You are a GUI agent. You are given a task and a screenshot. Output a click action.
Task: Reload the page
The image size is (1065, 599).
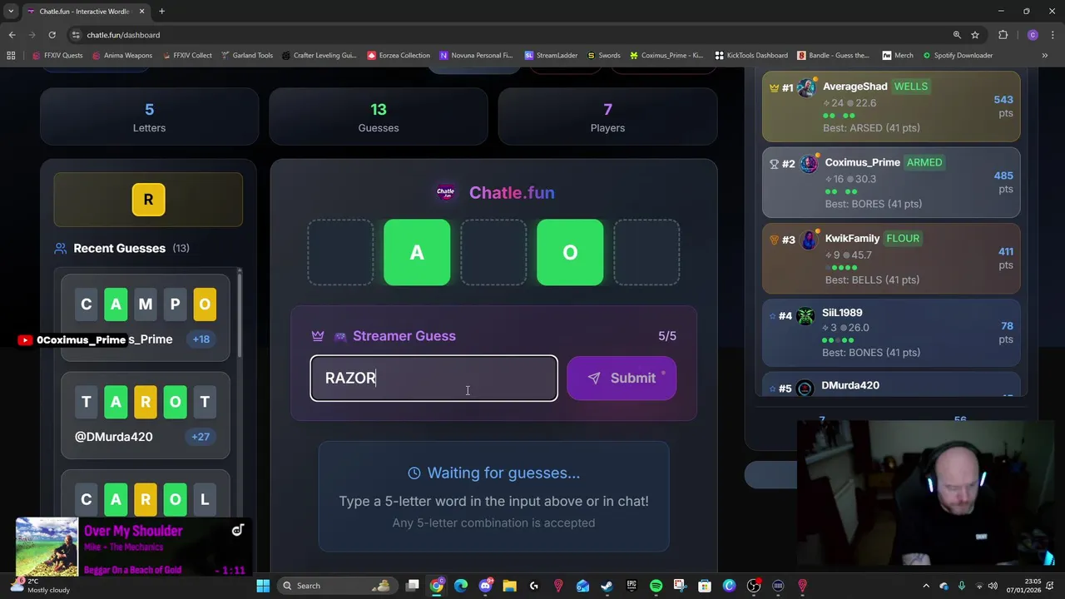pos(52,35)
